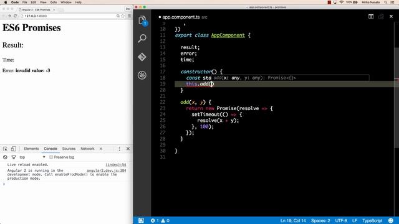Bookmark the page with the star icon
Image resolution: width=399 pixels, height=224 pixels.
(x=123, y=16)
